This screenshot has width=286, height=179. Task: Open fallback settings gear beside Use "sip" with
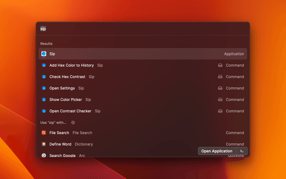(x=73, y=122)
